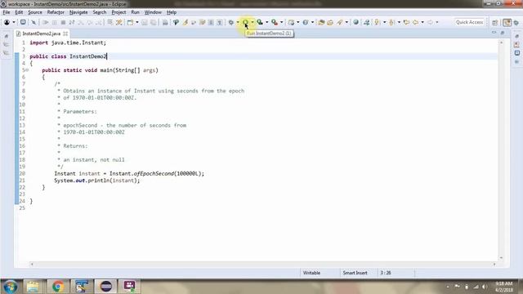
Task: Open the New Java Class dropdown arrow
Action: pos(312,22)
